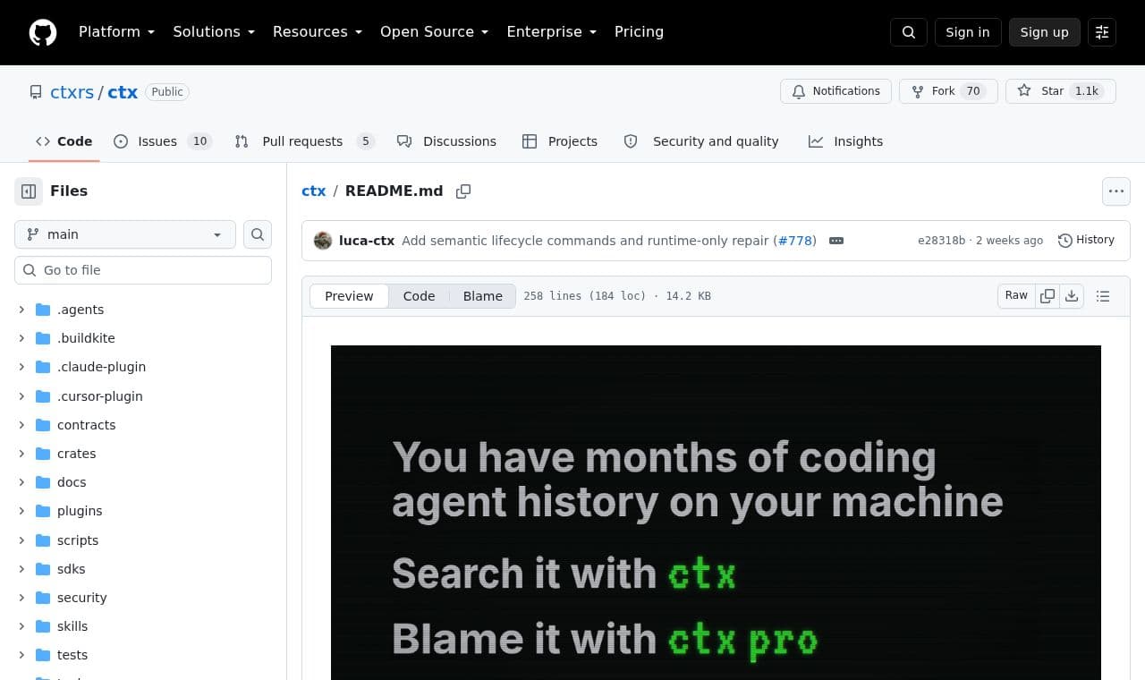Open the more file actions menu

(1115, 191)
